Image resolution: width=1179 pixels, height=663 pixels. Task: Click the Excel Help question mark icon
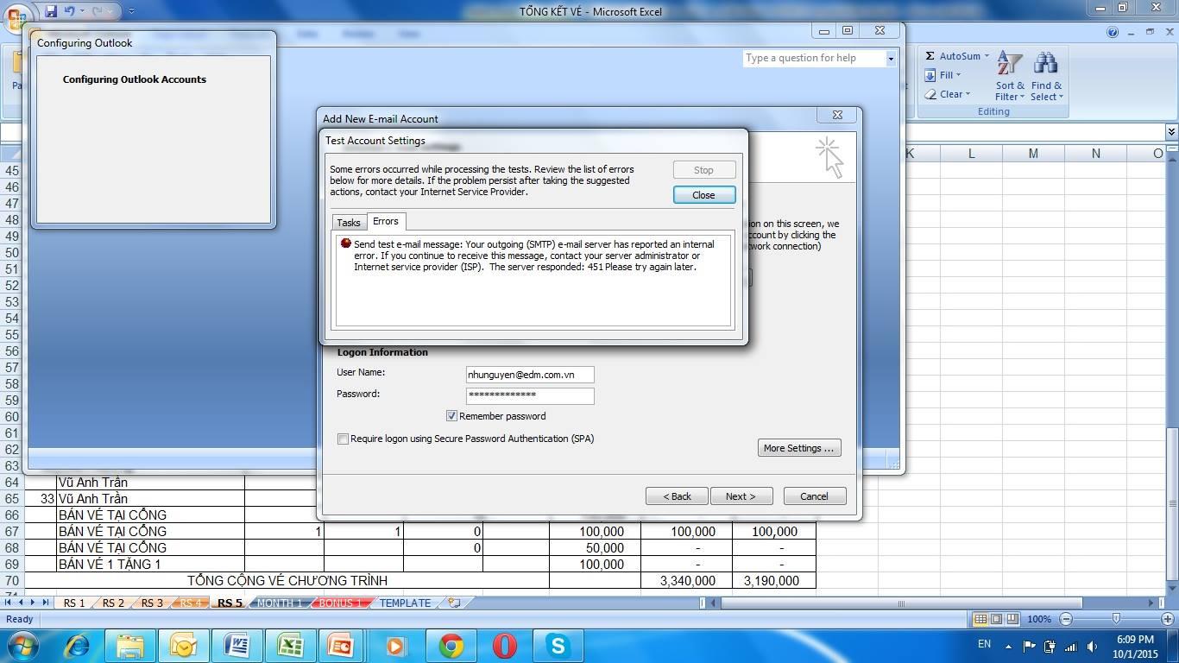[1113, 33]
